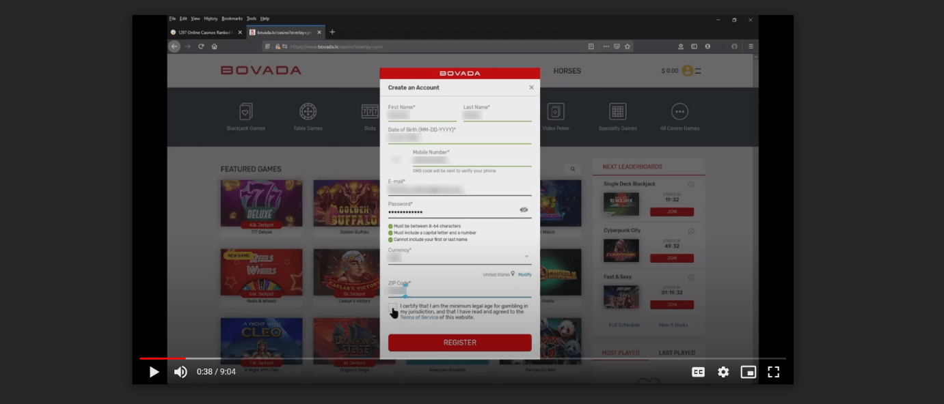Click the E-mail field
944x404 pixels.
point(460,189)
